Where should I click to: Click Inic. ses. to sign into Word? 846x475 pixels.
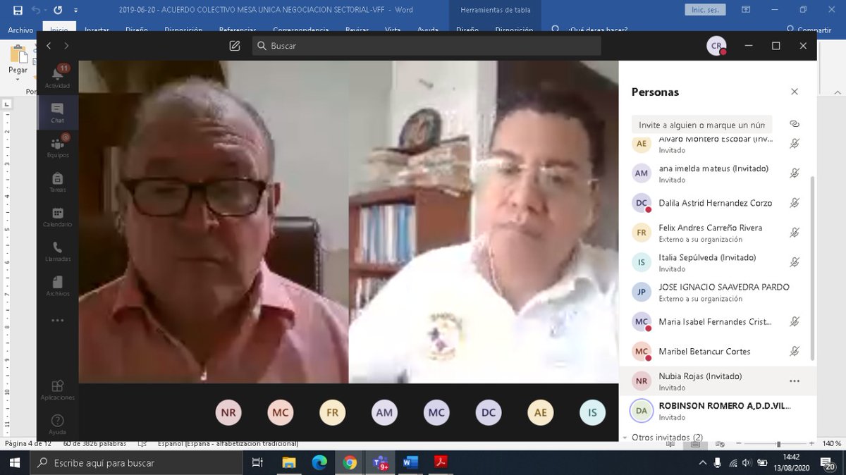tap(704, 10)
